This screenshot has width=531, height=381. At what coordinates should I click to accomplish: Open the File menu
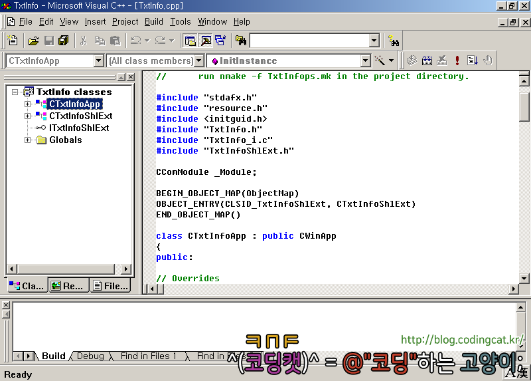point(26,22)
